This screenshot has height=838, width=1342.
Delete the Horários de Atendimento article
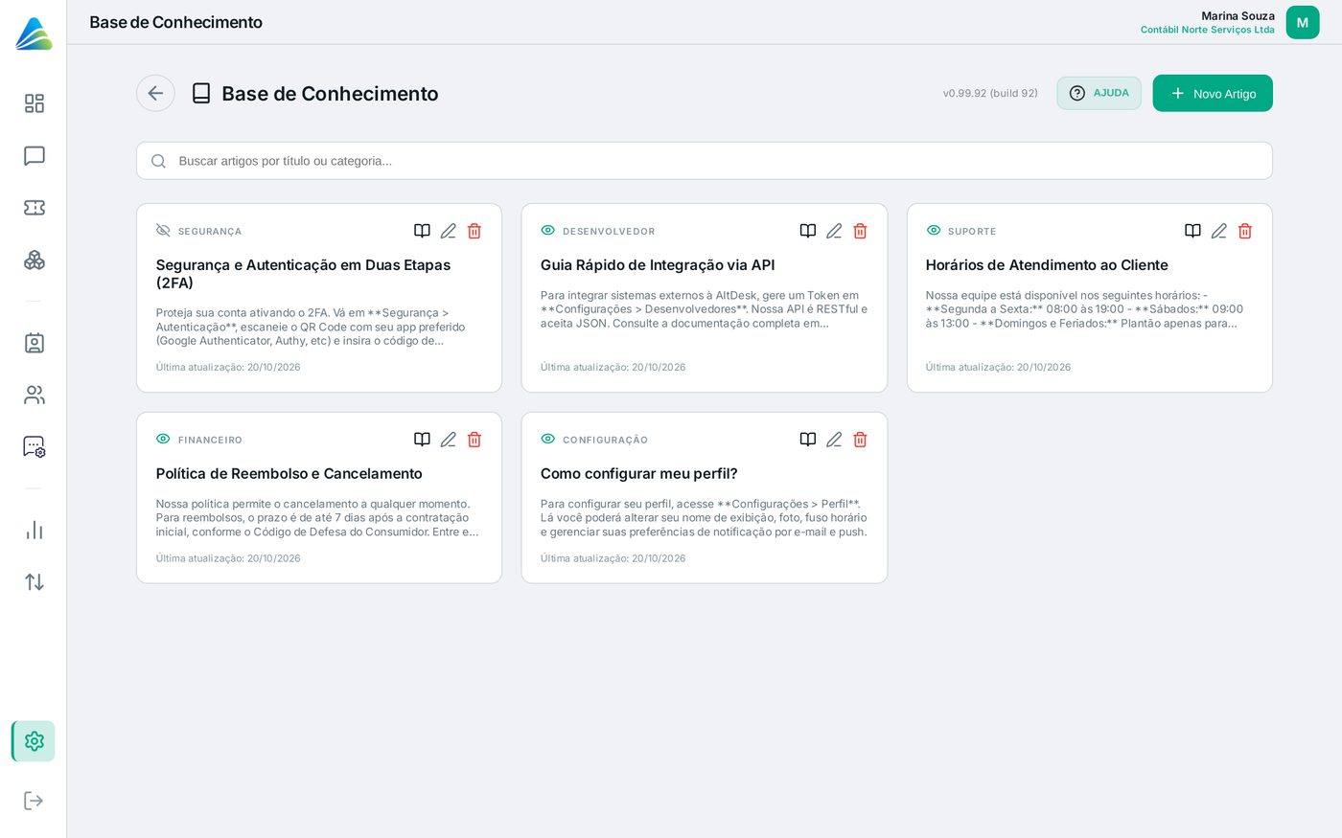(x=1245, y=231)
